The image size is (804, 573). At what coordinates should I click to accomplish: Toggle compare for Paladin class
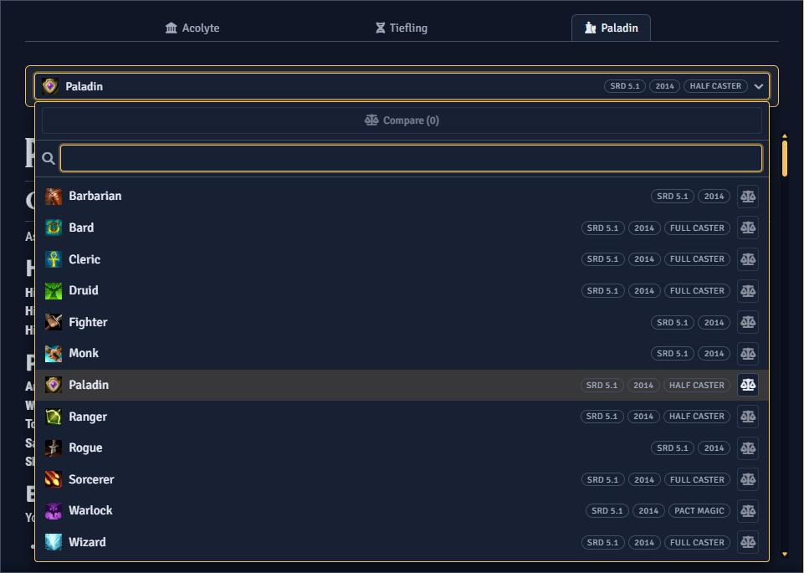click(748, 385)
